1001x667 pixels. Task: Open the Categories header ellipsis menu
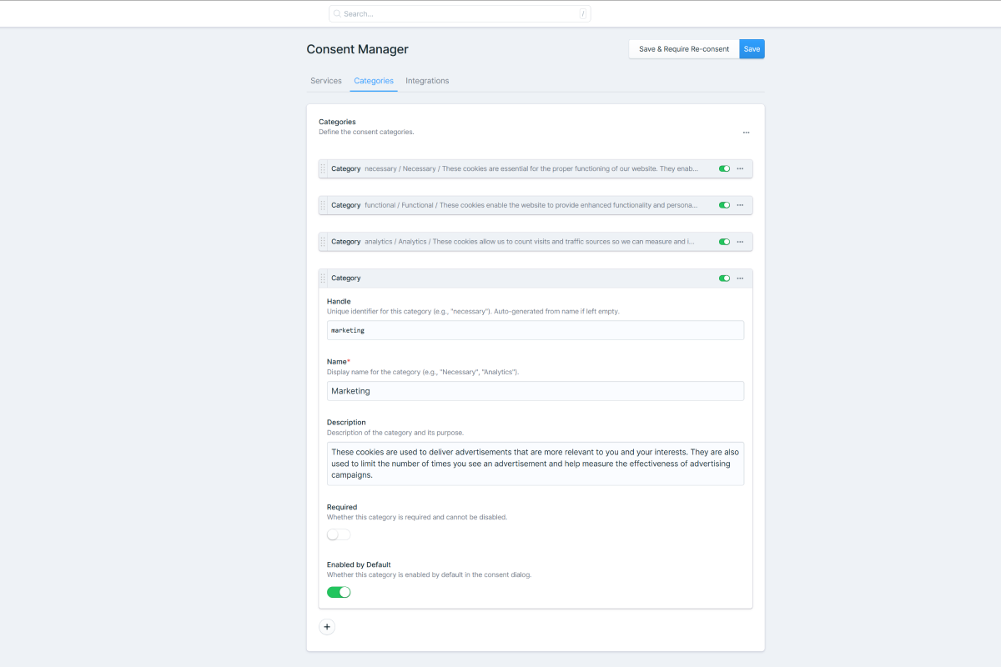[x=747, y=132]
